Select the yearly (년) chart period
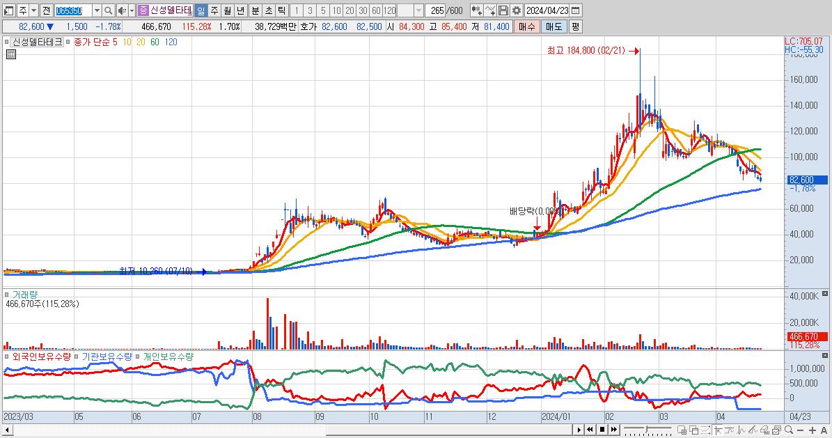The width and height of the screenshot is (832, 438). (240, 10)
